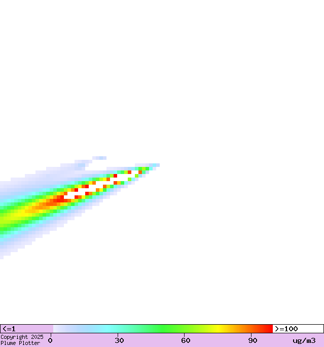Select the 30 tick label on the scale
The width and height of the screenshot is (324, 347).
(x=120, y=340)
